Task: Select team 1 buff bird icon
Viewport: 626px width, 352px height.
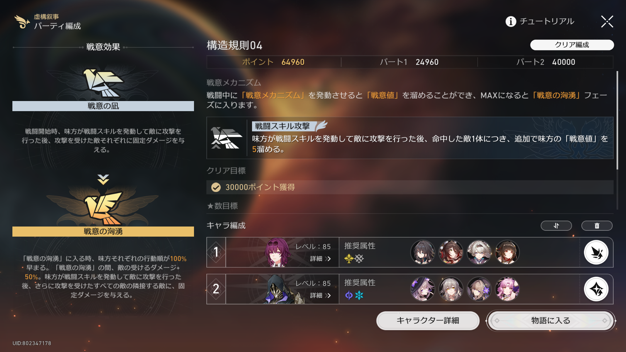Action: coord(596,252)
